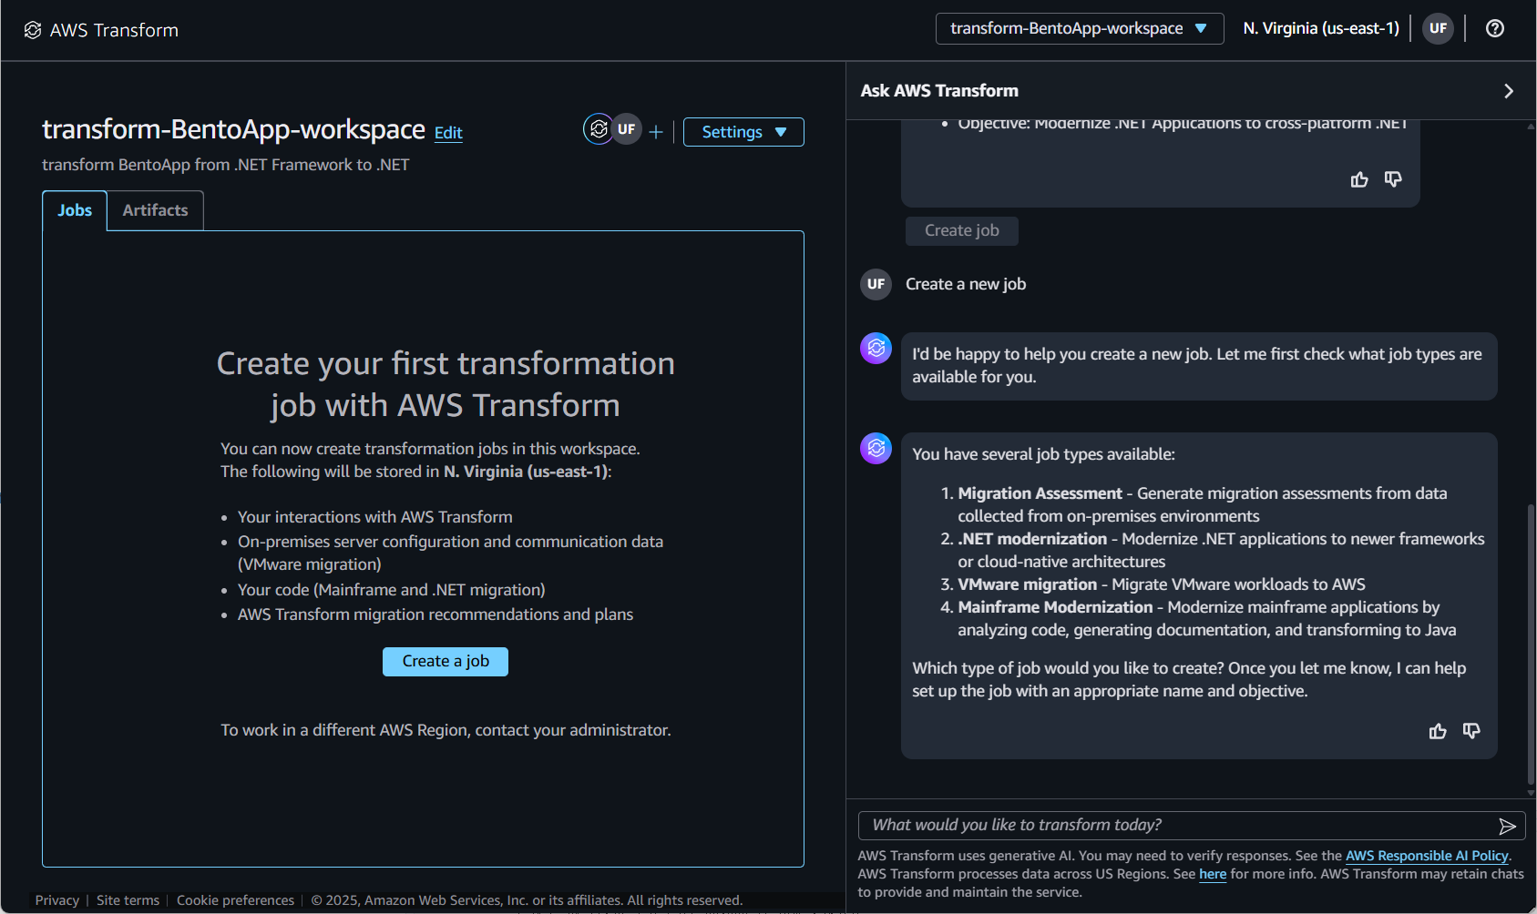This screenshot has width=1537, height=914.
Task: Click the AWS Transform agent collaborator icon
Action: coord(599,129)
